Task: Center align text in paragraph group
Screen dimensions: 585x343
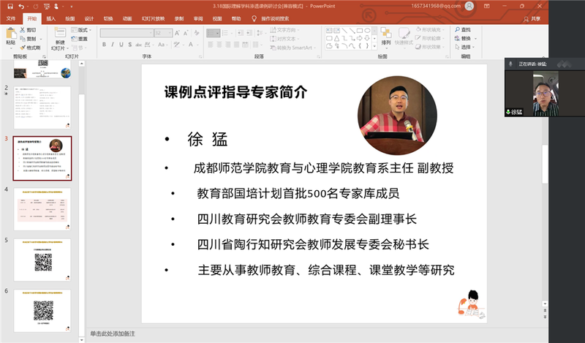Action: pyautogui.click(x=219, y=45)
